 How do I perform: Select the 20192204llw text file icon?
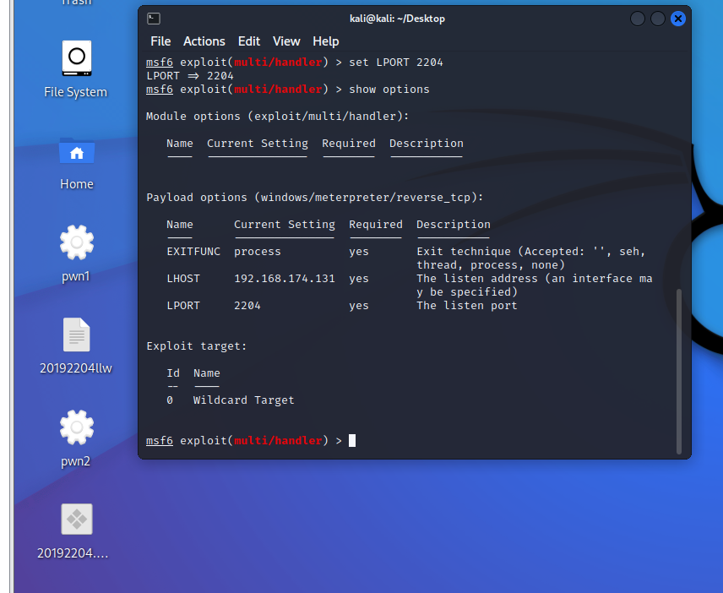[77, 335]
